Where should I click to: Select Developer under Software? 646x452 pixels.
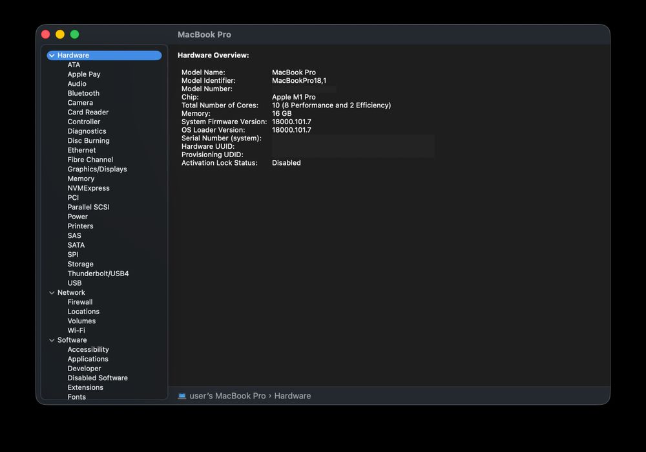coord(85,369)
